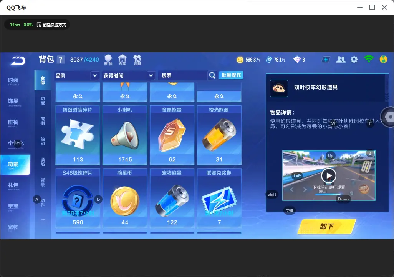Select the 宠物能量 blue battery item
The image size is (394, 277).
172,198
